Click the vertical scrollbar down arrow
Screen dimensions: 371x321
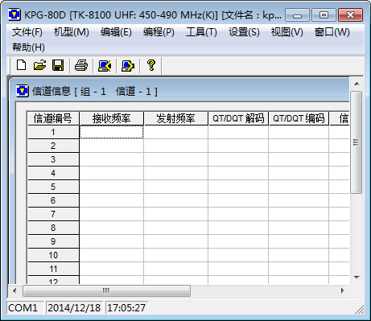click(357, 278)
